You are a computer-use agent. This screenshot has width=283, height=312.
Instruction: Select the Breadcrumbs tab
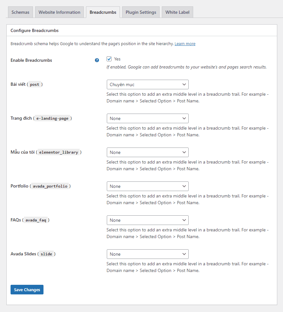pyautogui.click(x=103, y=12)
